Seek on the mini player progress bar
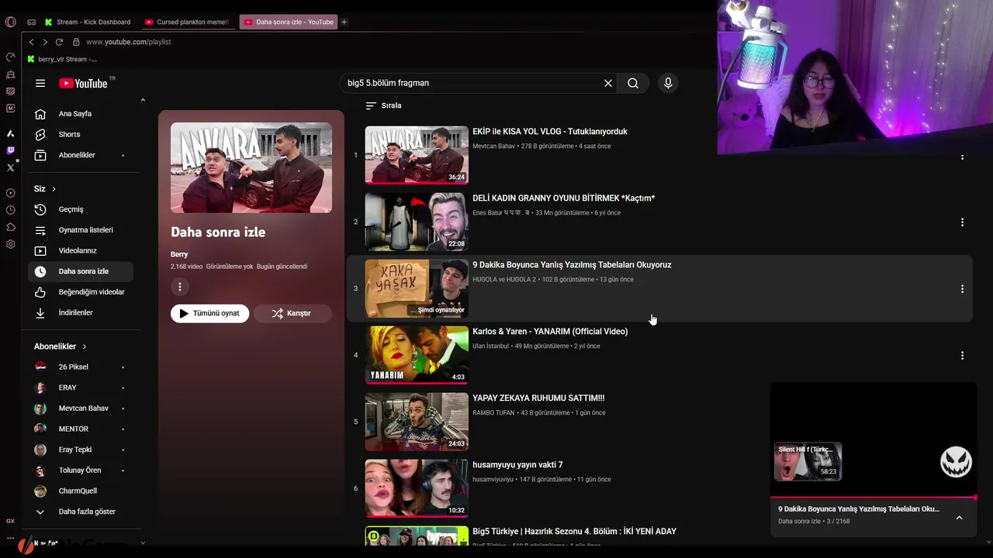 874,498
